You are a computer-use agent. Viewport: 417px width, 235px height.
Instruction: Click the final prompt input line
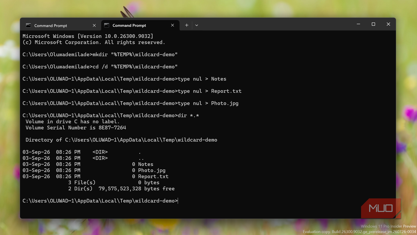(x=100, y=201)
